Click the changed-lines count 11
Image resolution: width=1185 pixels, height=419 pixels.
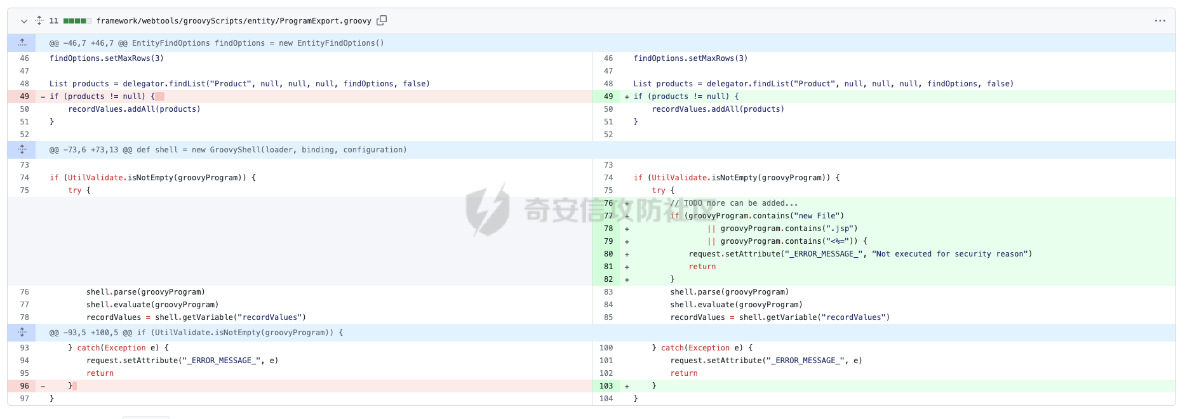tap(54, 21)
